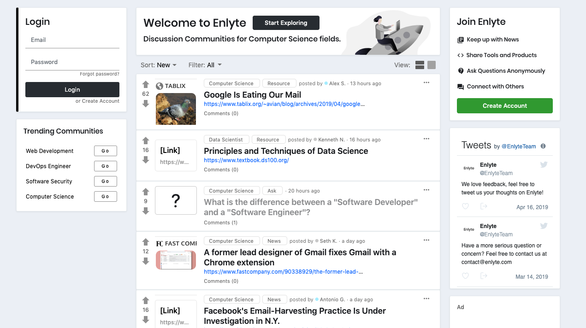Share the 'more serious question' tweet
The height and width of the screenshot is (328, 586).
pos(484,276)
